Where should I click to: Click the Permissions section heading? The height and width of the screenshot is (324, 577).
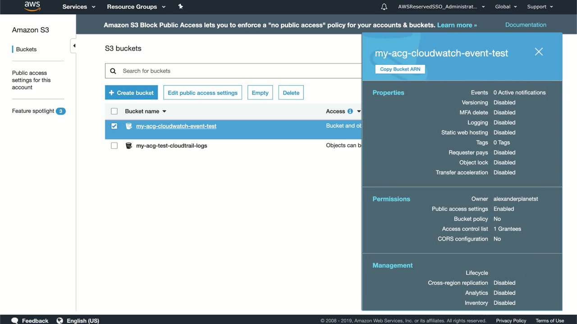(x=391, y=199)
